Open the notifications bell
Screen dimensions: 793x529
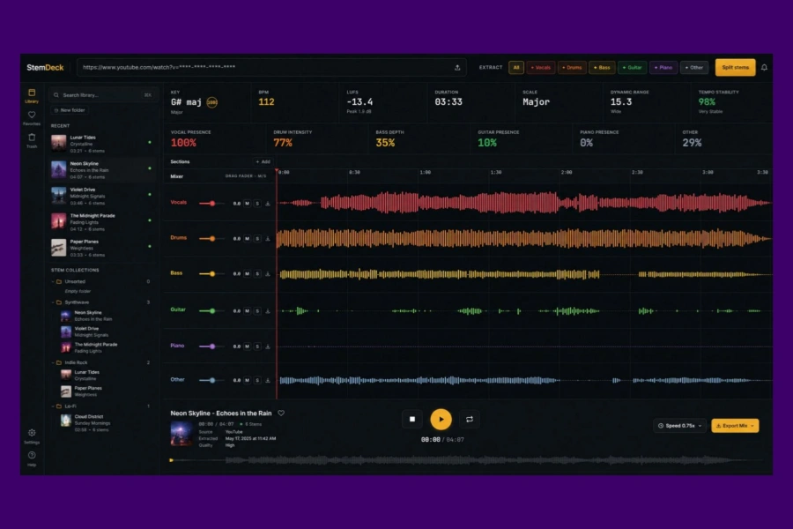point(764,67)
